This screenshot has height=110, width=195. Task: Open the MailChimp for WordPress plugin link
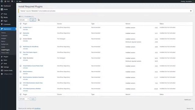click(x=31, y=47)
